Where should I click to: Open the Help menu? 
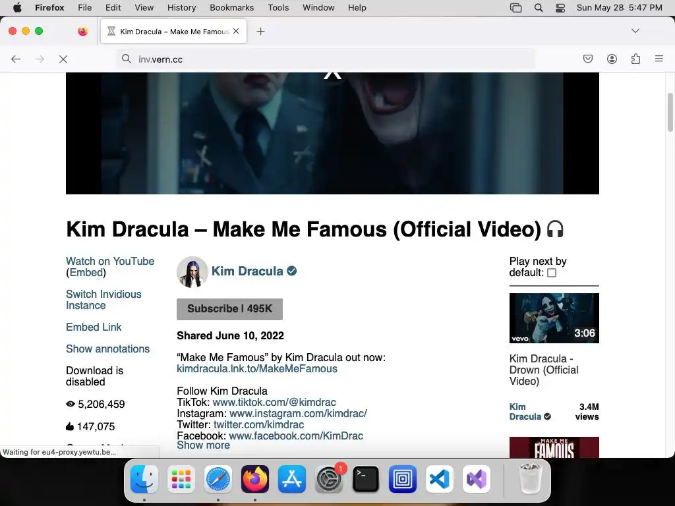click(357, 8)
